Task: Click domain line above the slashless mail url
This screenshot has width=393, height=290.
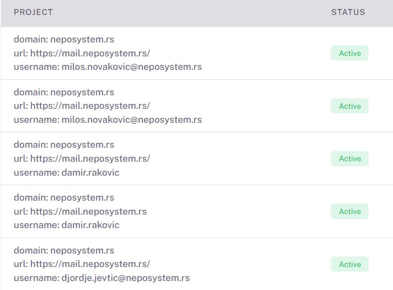Action: tap(64, 198)
